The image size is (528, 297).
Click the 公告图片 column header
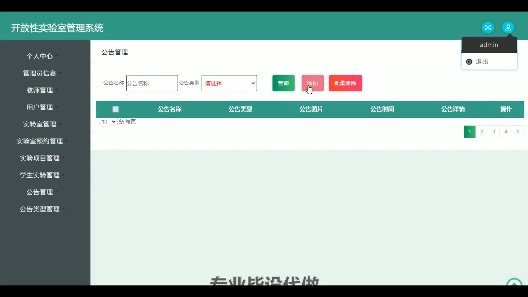click(311, 109)
